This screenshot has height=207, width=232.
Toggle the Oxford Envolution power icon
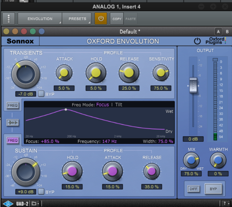click(x=197, y=41)
